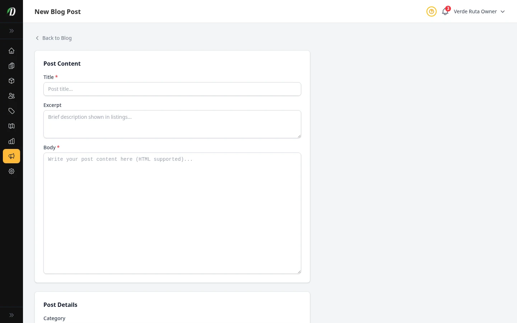Image resolution: width=517 pixels, height=323 pixels.
Task: Click the Products cube icon in sidebar
Action: (x=11, y=81)
